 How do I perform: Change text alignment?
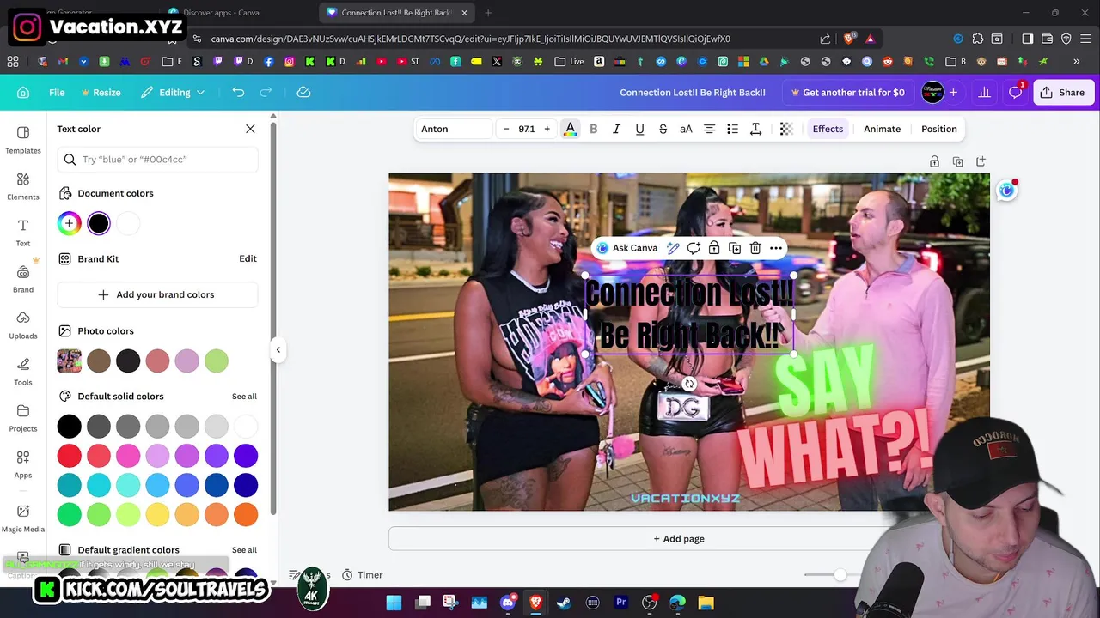709,129
